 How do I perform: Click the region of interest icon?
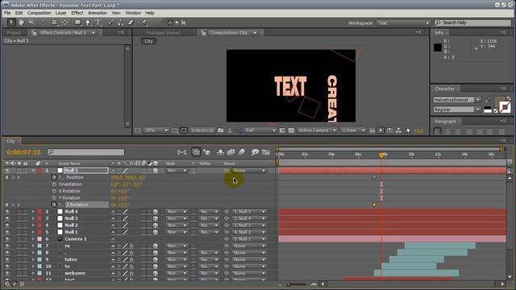282,130
